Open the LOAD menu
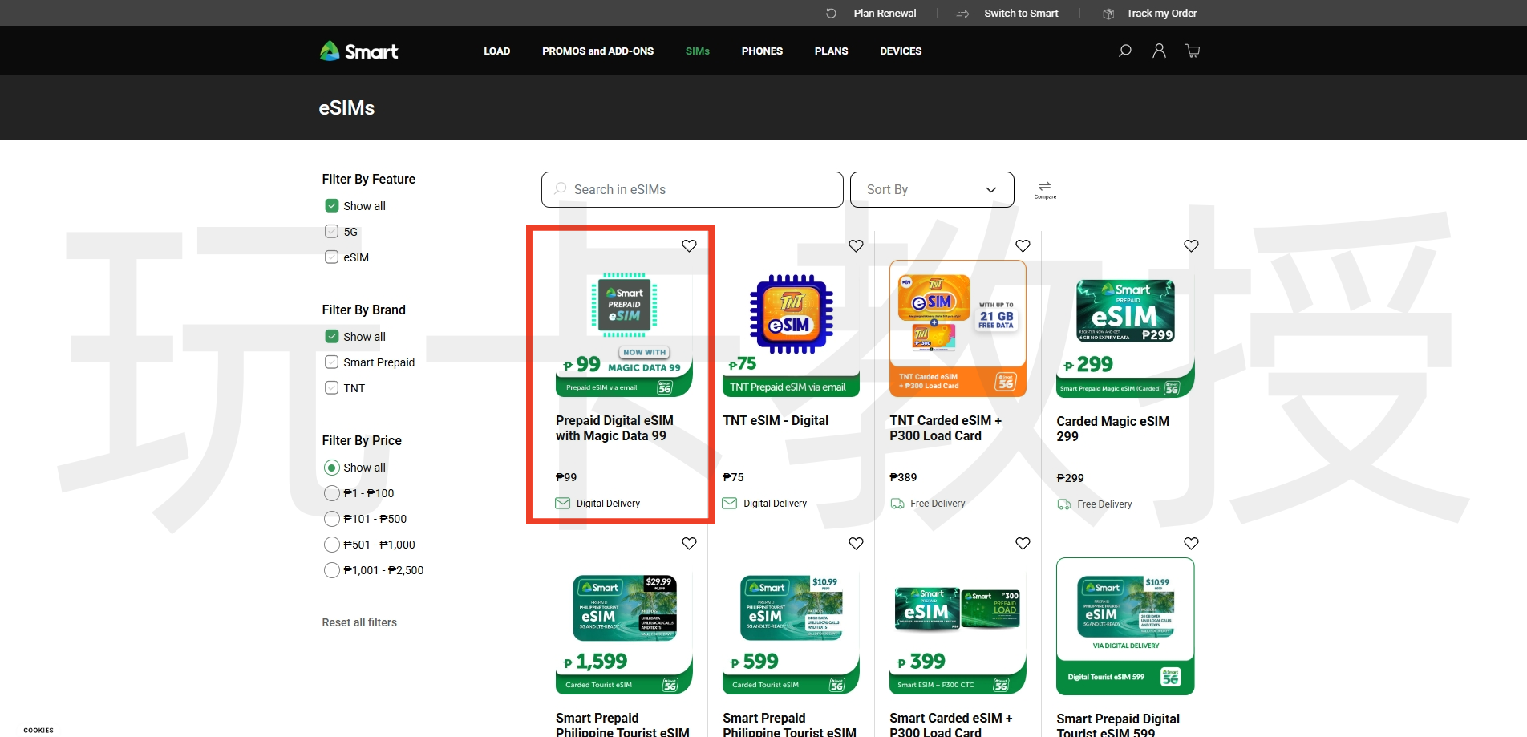The image size is (1527, 737). 496,51
